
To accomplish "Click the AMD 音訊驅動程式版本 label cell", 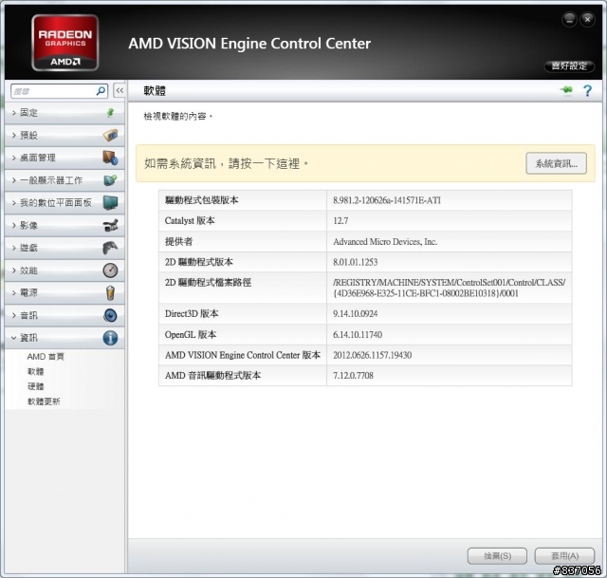I will click(x=243, y=376).
